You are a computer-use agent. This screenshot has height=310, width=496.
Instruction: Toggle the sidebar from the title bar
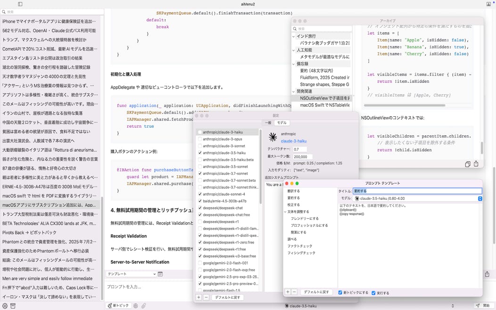20,4
